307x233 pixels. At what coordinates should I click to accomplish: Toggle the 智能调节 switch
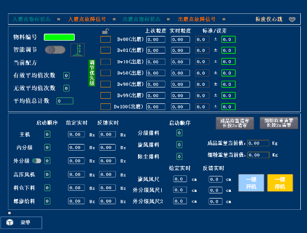55,50
